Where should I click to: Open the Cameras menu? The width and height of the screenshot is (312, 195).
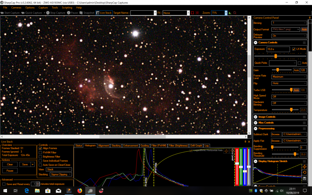16,7
